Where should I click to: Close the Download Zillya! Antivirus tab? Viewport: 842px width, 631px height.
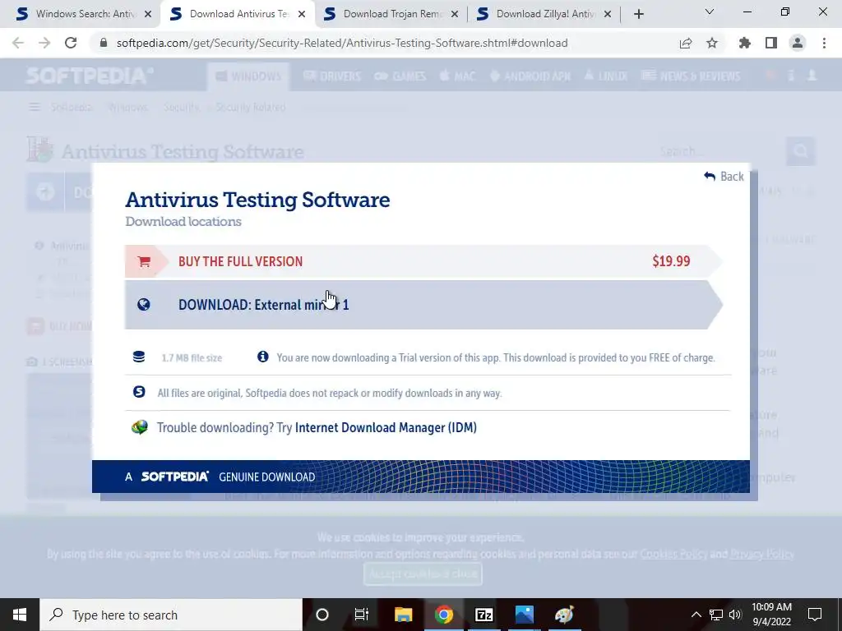click(608, 15)
